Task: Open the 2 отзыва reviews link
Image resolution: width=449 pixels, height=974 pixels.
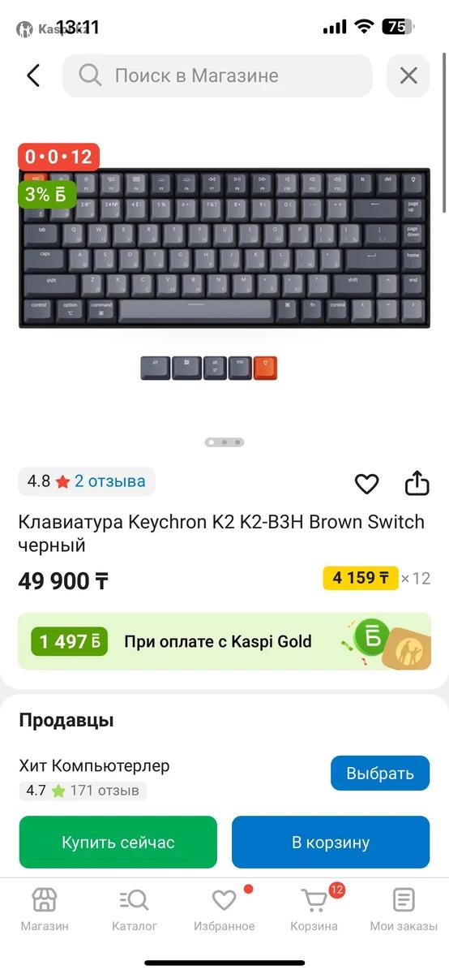Action: tap(110, 481)
